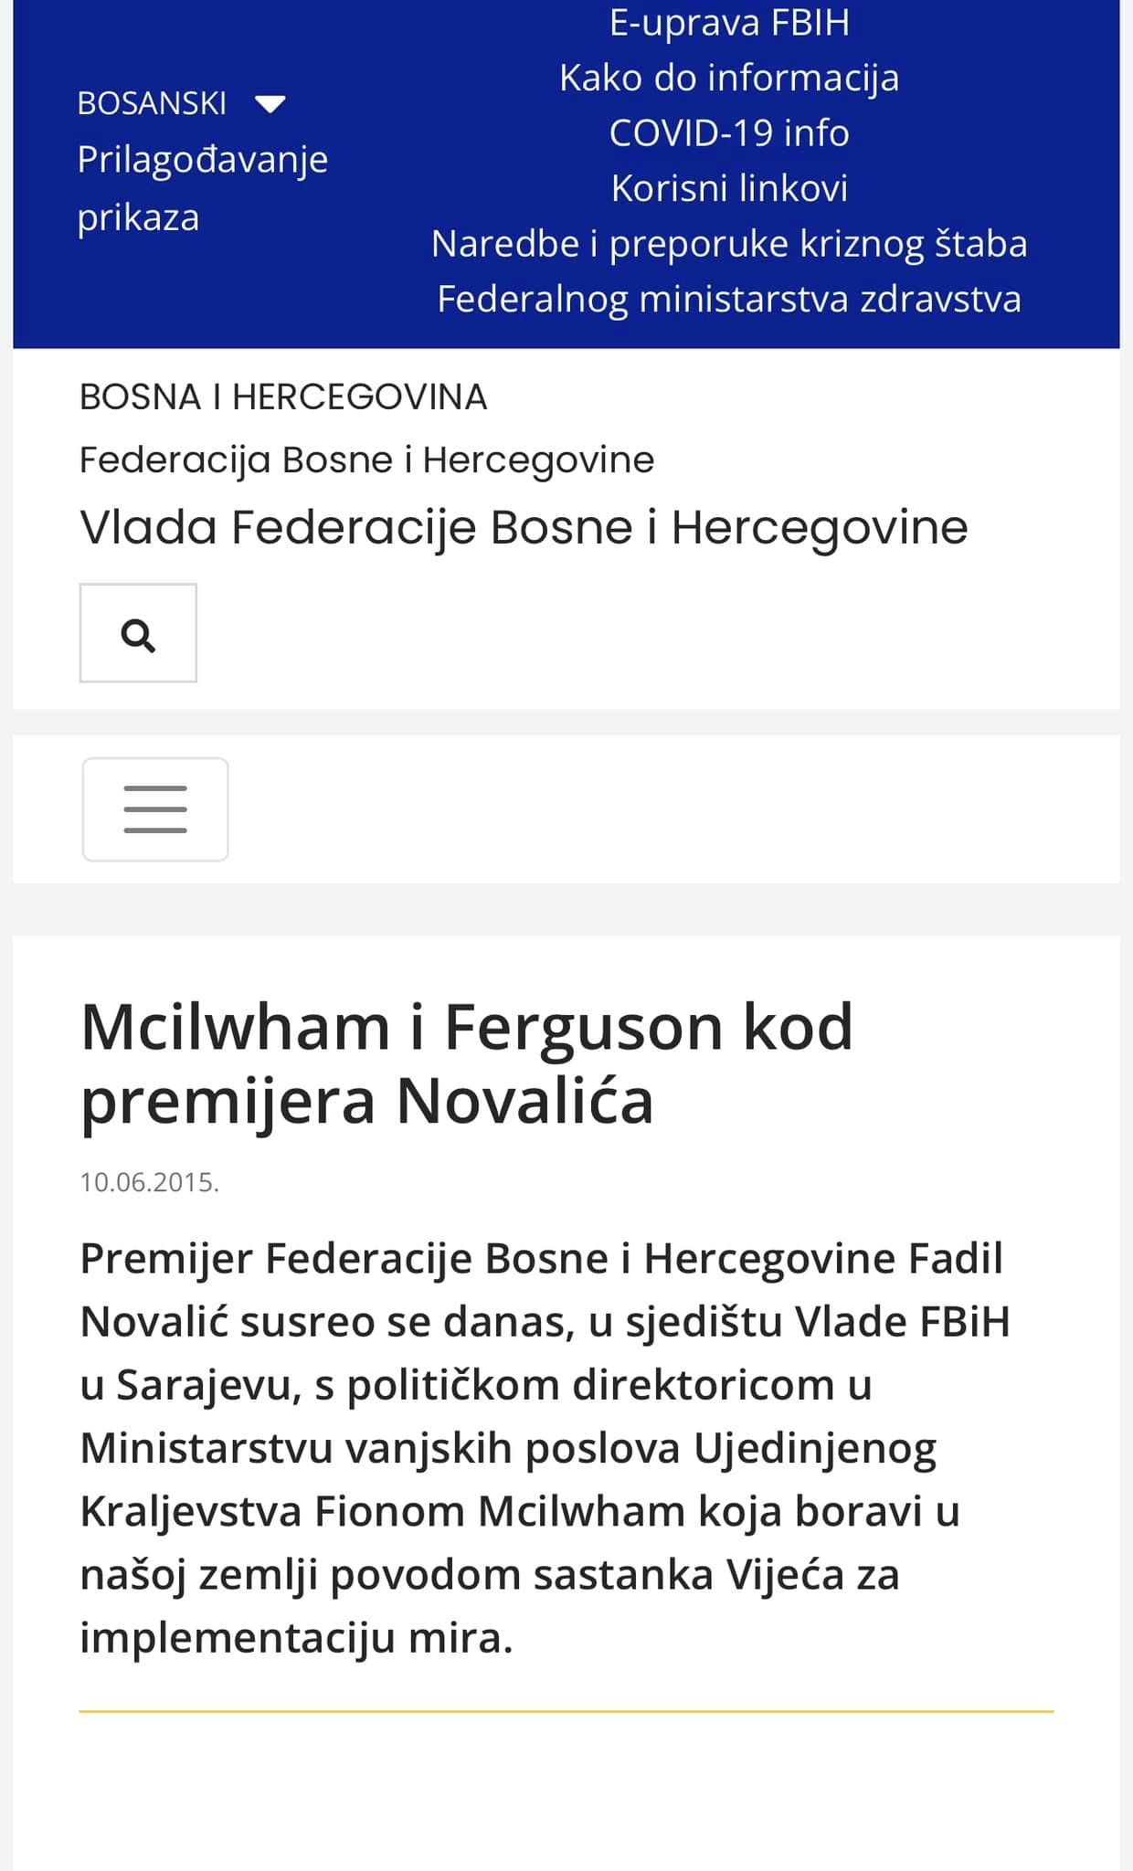
Task: Click Federalnog ministarstva zdravstva link text
Action: pyautogui.click(x=729, y=299)
